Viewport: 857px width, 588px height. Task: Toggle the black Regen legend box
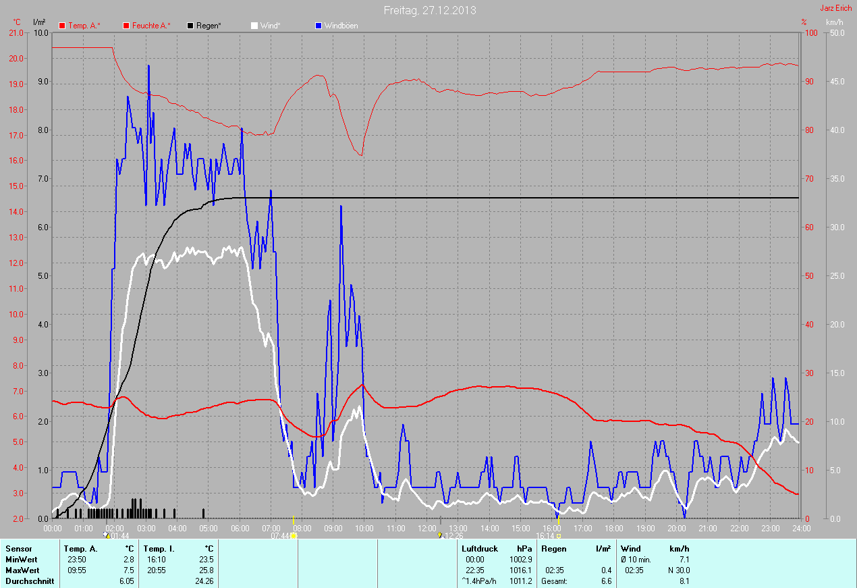point(190,26)
